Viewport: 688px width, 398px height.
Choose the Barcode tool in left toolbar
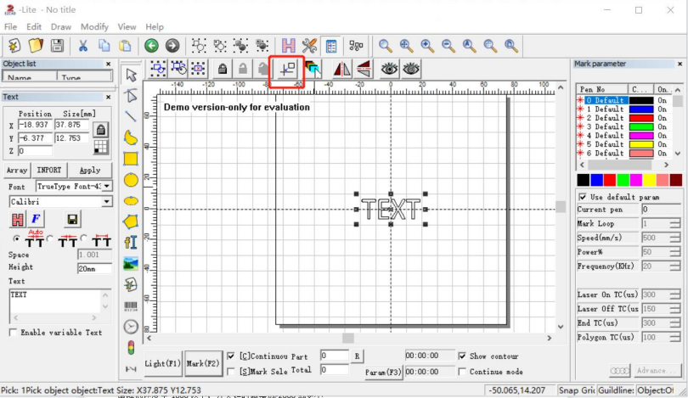(131, 306)
